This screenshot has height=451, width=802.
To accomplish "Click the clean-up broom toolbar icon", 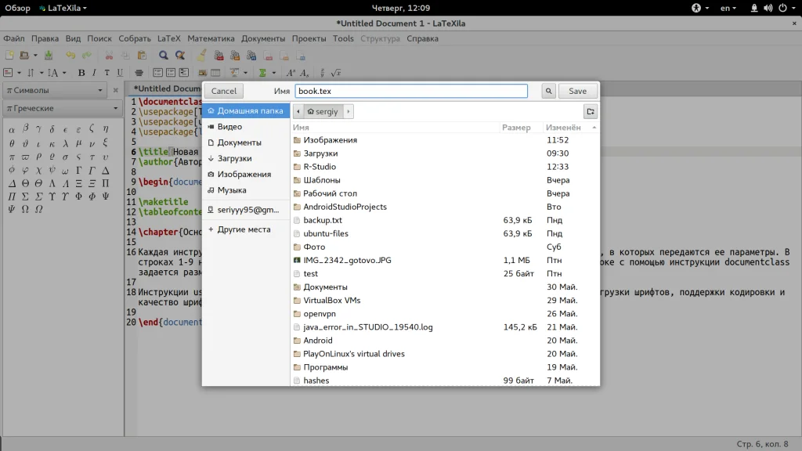I will point(201,56).
